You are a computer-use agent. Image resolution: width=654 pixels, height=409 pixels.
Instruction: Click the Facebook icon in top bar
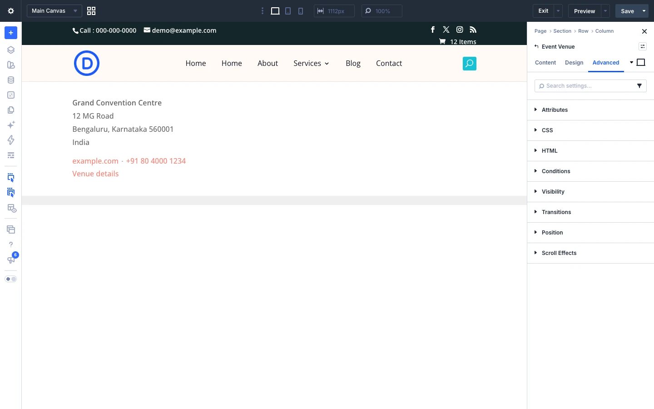coord(433,30)
